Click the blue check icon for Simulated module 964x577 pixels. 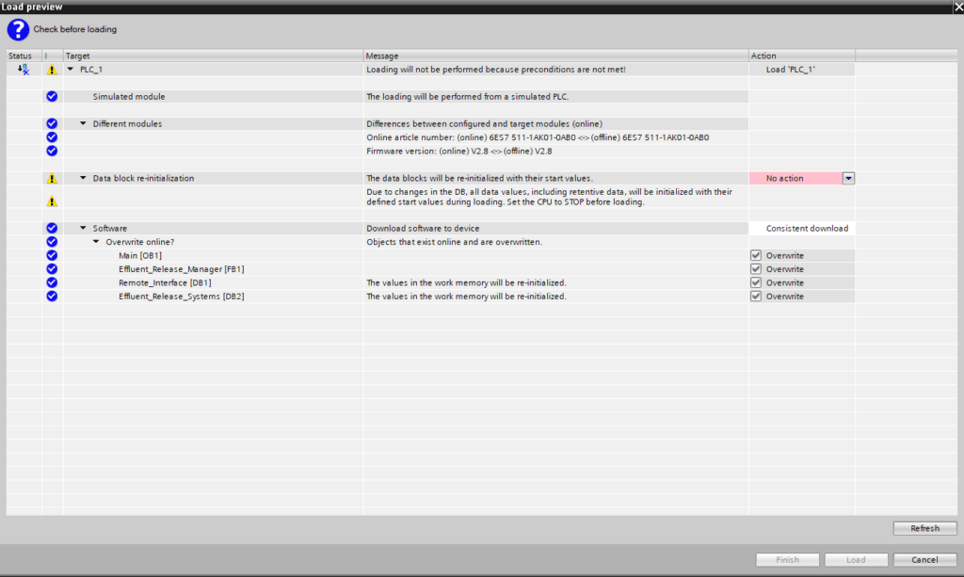coord(52,96)
